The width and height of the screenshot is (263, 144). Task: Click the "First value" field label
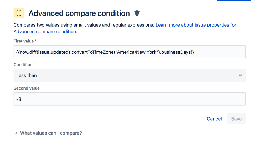pyautogui.click(x=24, y=41)
